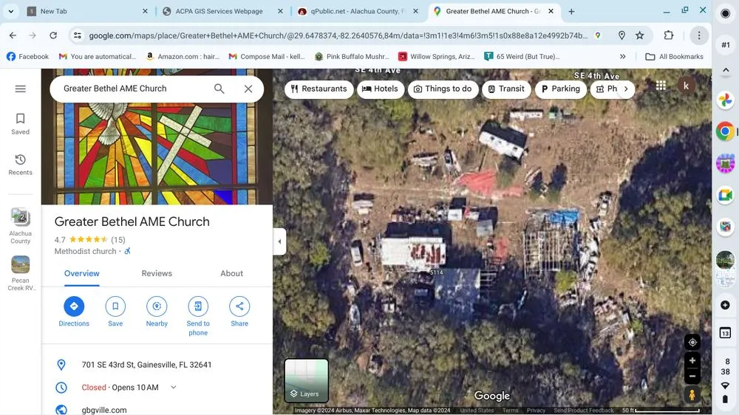Image resolution: width=739 pixels, height=415 pixels.
Task: Switch to the Reviews tab
Action: [x=157, y=273]
